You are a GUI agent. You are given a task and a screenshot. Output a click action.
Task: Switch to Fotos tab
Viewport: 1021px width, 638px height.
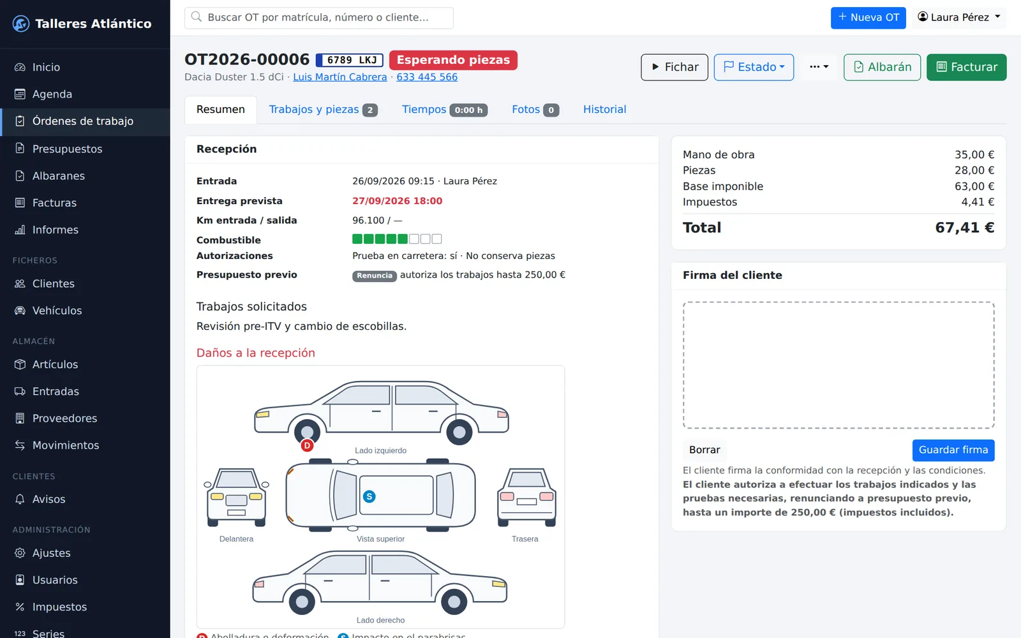[x=535, y=110]
